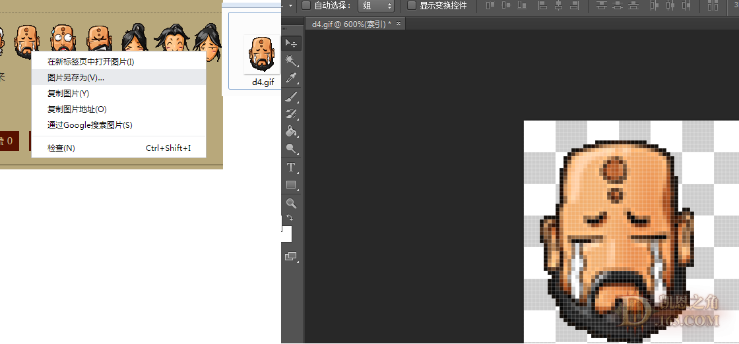Select the Paint Bucket tool
Image resolution: width=739 pixels, height=344 pixels.
click(x=291, y=131)
